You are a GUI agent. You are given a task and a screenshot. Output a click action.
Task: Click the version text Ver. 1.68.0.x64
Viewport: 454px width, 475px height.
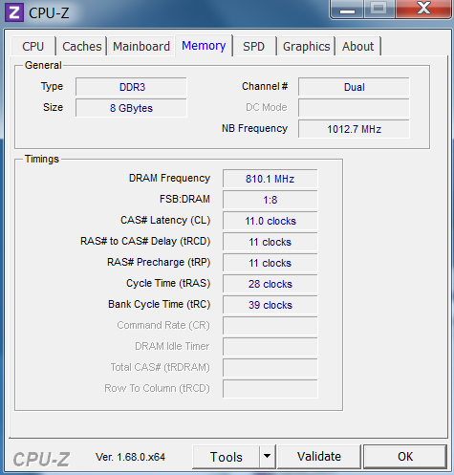tap(130, 457)
